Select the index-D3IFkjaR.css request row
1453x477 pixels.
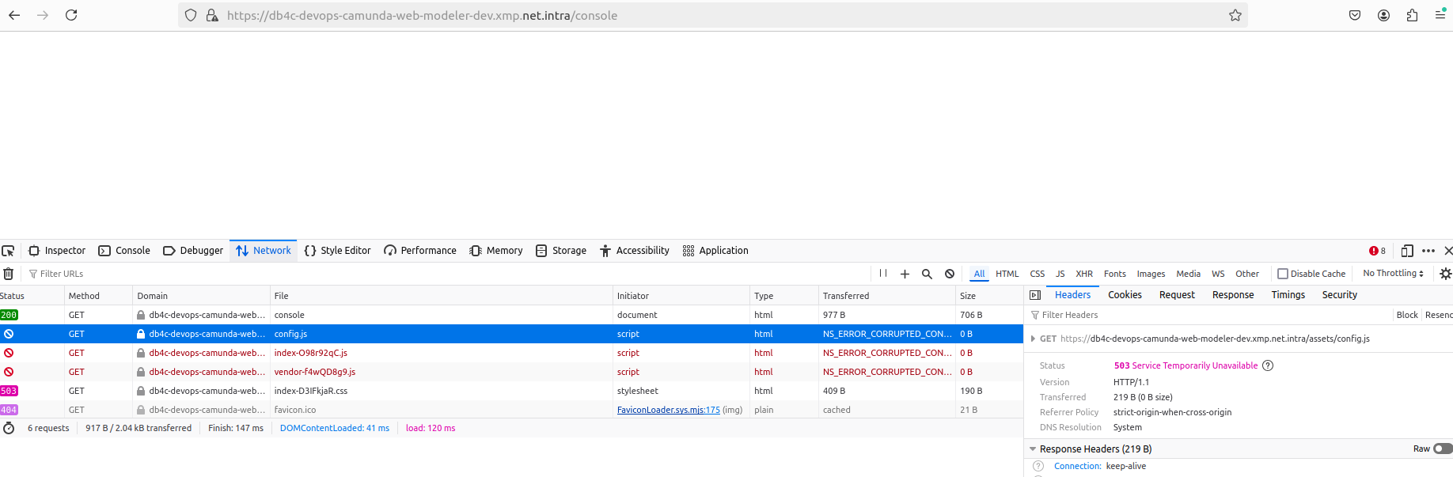[511, 391]
